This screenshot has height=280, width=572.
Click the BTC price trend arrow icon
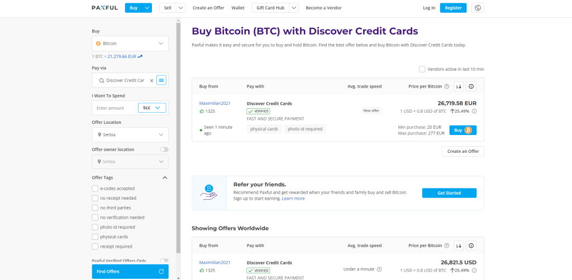pyautogui.click(x=140, y=56)
